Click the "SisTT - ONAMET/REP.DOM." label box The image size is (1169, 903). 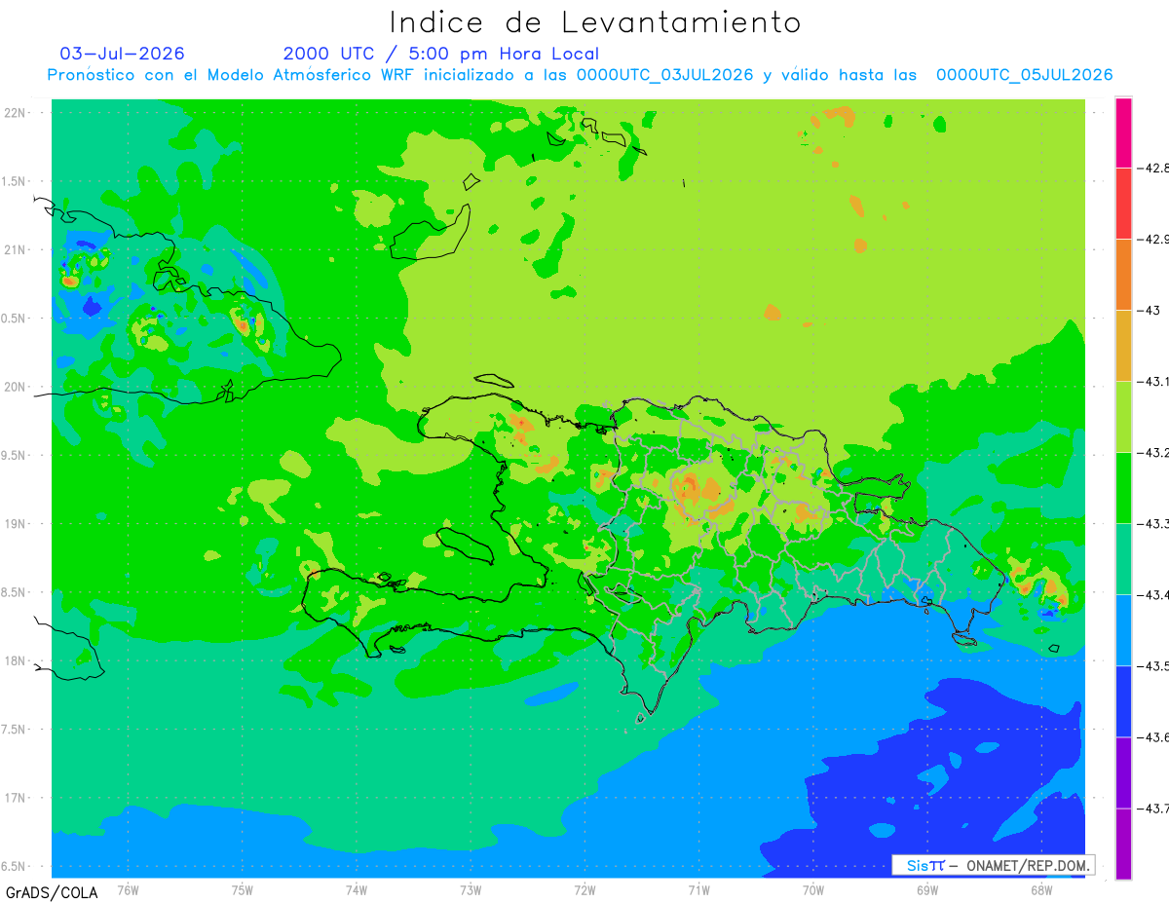point(993,865)
